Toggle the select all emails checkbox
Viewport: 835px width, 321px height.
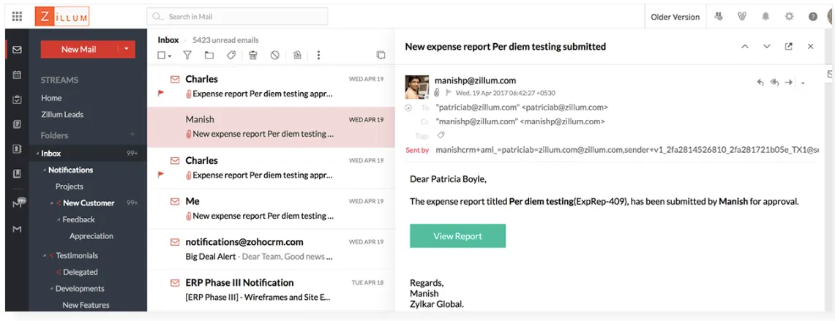click(162, 55)
